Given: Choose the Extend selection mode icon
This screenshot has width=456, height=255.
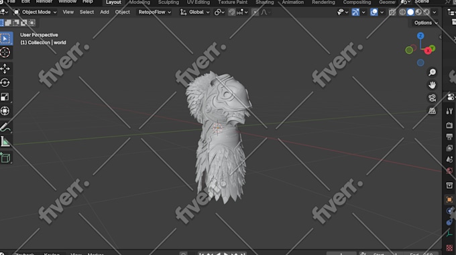Looking at the screenshot, I should click(x=8, y=23).
